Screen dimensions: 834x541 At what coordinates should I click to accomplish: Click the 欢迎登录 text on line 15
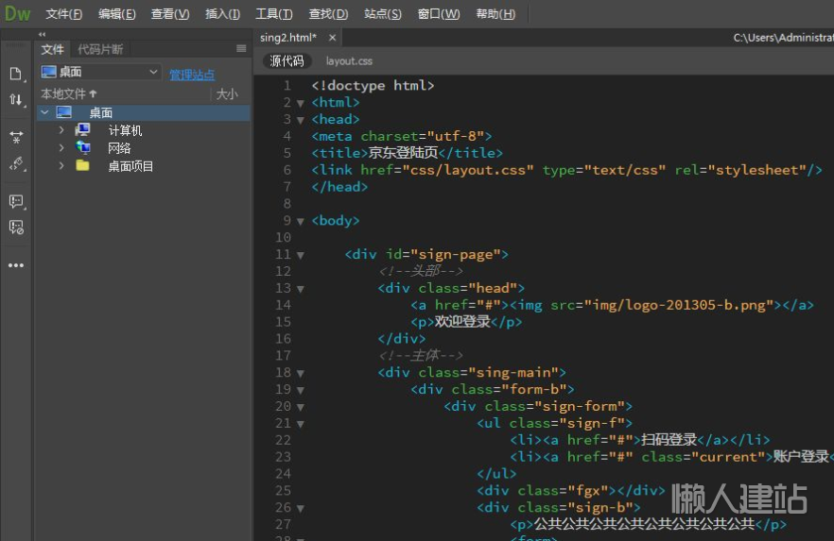462,322
